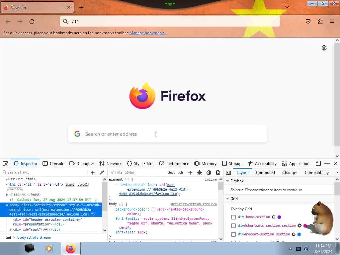Collapse the Flexbox section

click(227, 181)
